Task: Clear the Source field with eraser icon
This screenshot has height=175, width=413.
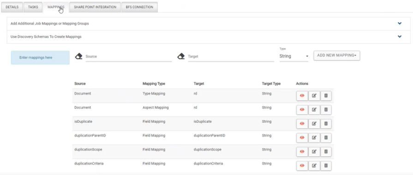Action: click(79, 56)
